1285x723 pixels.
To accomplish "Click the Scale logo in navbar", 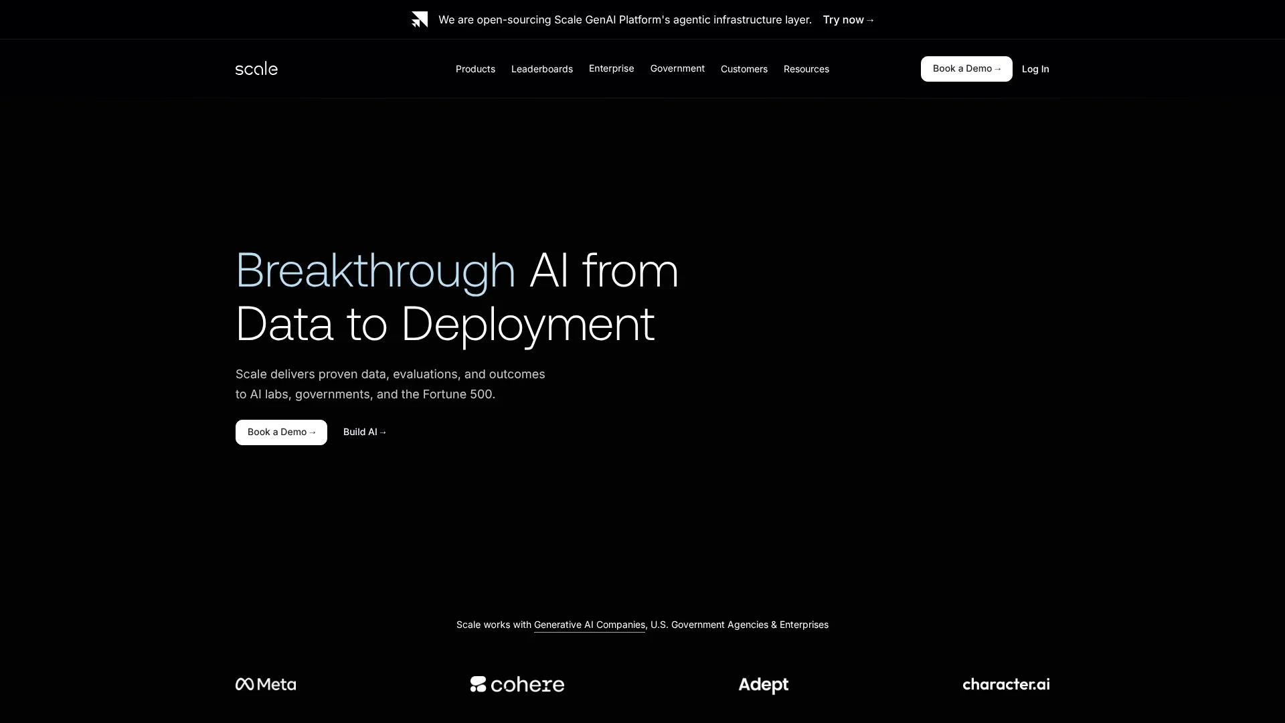I will pos(256,68).
